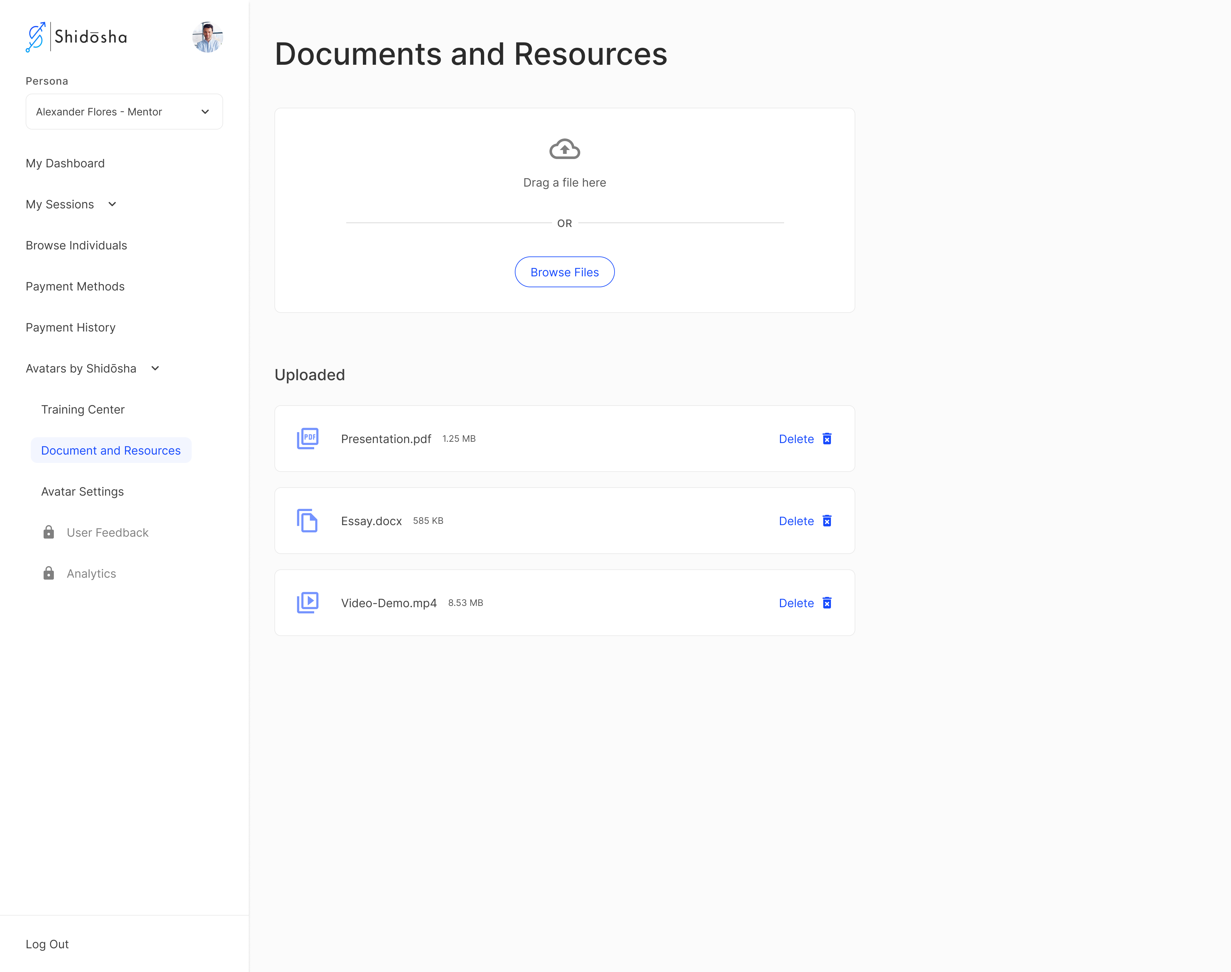
Task: Click the PDF file icon for Presentation.pdf
Action: point(307,438)
